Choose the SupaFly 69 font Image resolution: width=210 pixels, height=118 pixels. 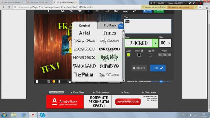tap(109, 66)
